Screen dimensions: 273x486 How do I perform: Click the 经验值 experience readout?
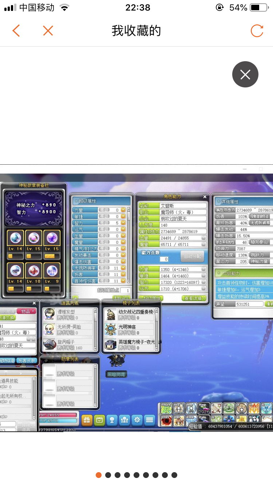click(231, 426)
